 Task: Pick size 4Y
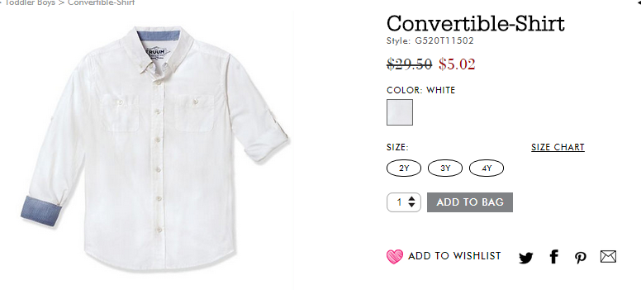(x=487, y=168)
